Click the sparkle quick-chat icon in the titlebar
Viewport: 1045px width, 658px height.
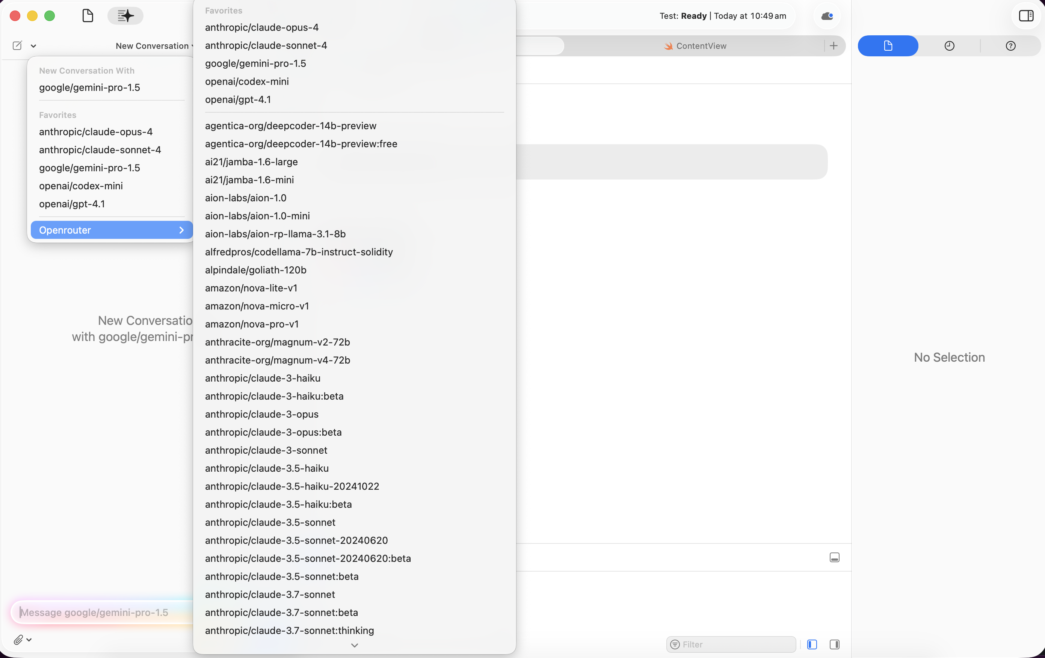pyautogui.click(x=125, y=16)
